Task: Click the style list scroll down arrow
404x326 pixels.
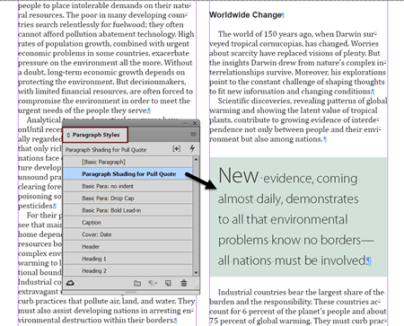Action: tap(196, 273)
